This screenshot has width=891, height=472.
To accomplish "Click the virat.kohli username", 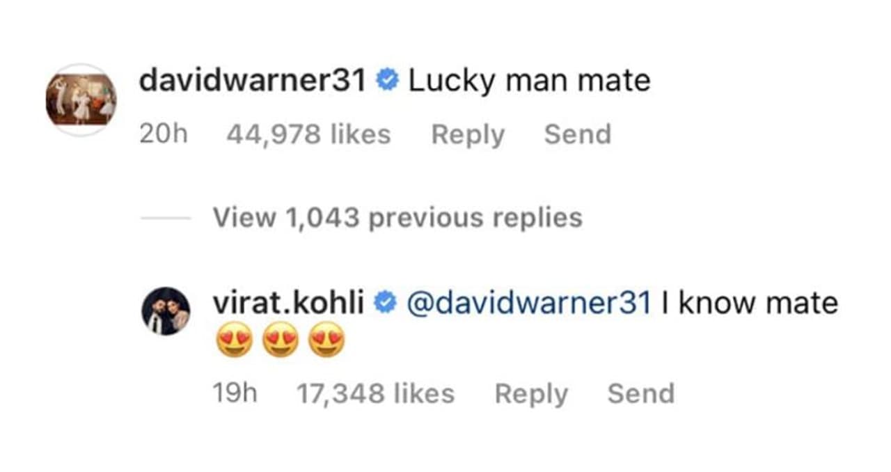I will (x=287, y=303).
